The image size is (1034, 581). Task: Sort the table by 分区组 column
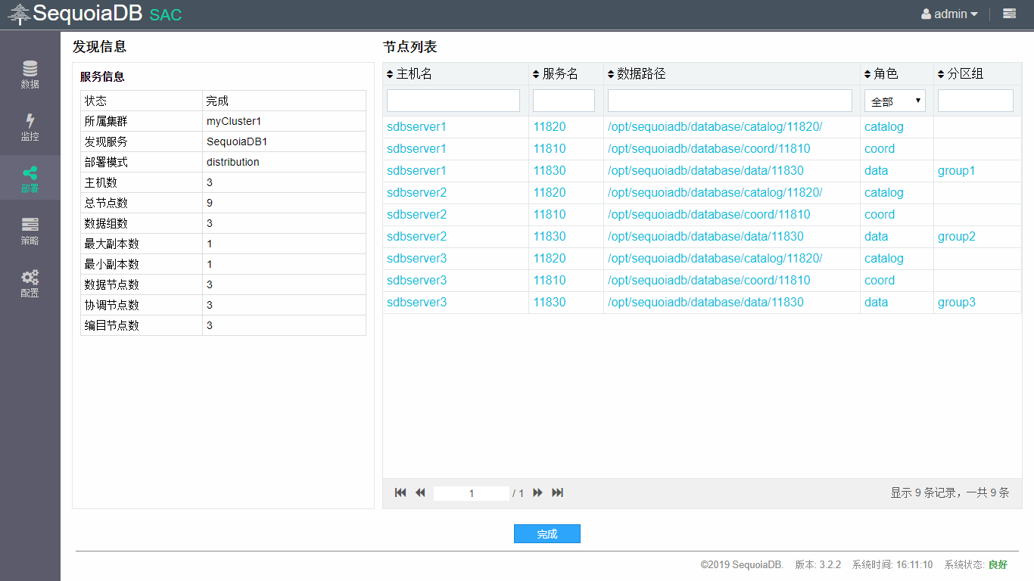(x=961, y=73)
